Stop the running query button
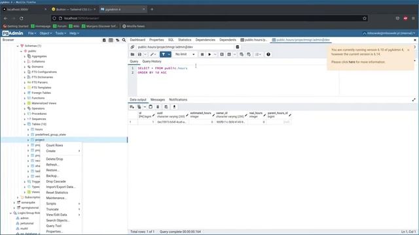Viewport: 419px width, 235px height. tap(202, 54)
